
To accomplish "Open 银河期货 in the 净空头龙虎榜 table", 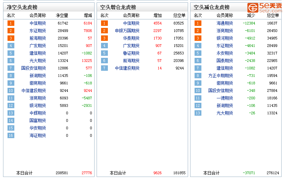I will pos(38,105).
